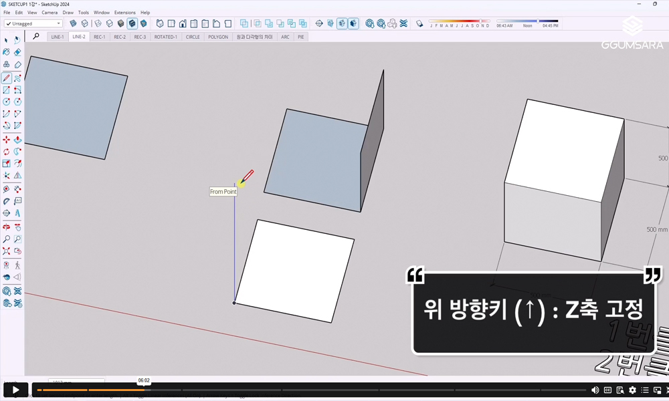The width and height of the screenshot is (669, 401).
Task: Select the Move tool
Action: pos(7,140)
